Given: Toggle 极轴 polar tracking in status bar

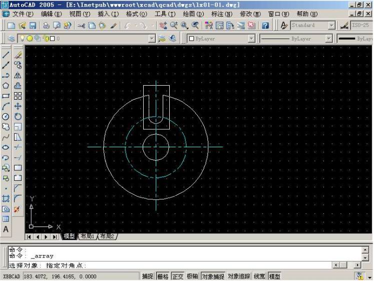Looking at the screenshot, I should (192, 276).
